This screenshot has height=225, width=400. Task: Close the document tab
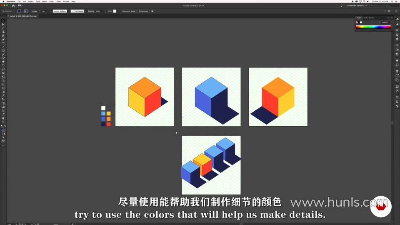(8, 16)
